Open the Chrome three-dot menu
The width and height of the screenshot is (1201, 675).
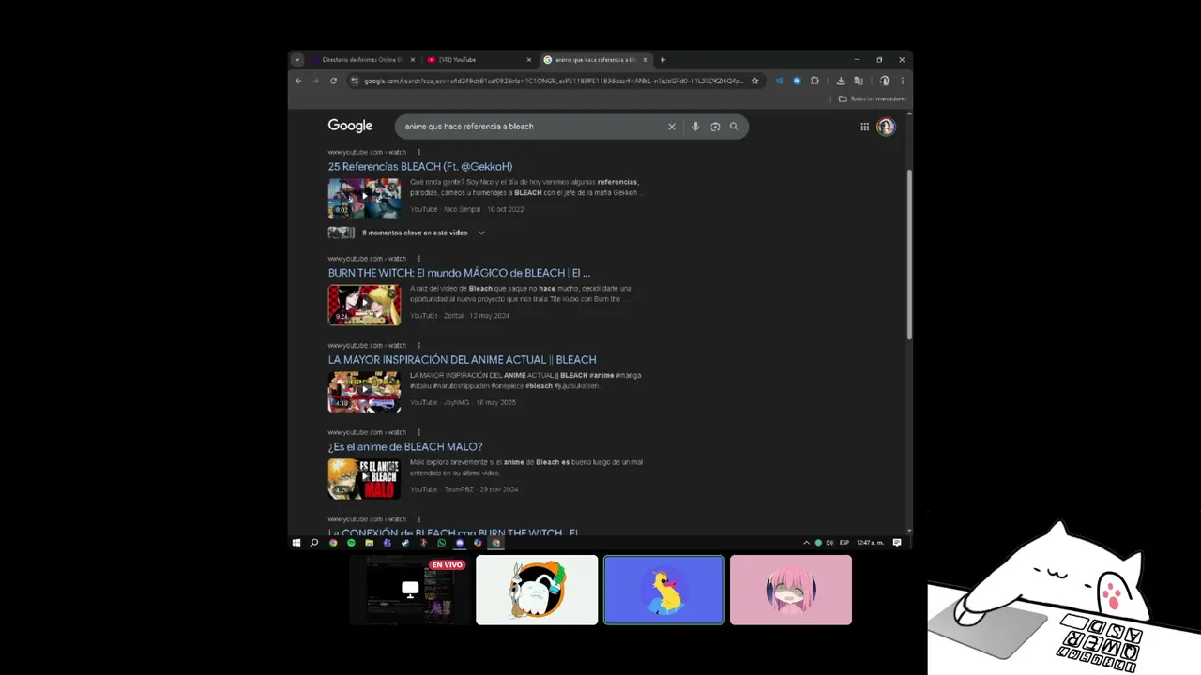[x=902, y=81]
